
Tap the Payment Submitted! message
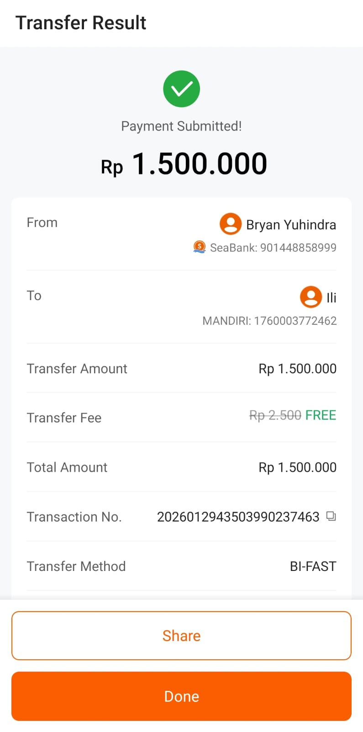[x=181, y=126]
